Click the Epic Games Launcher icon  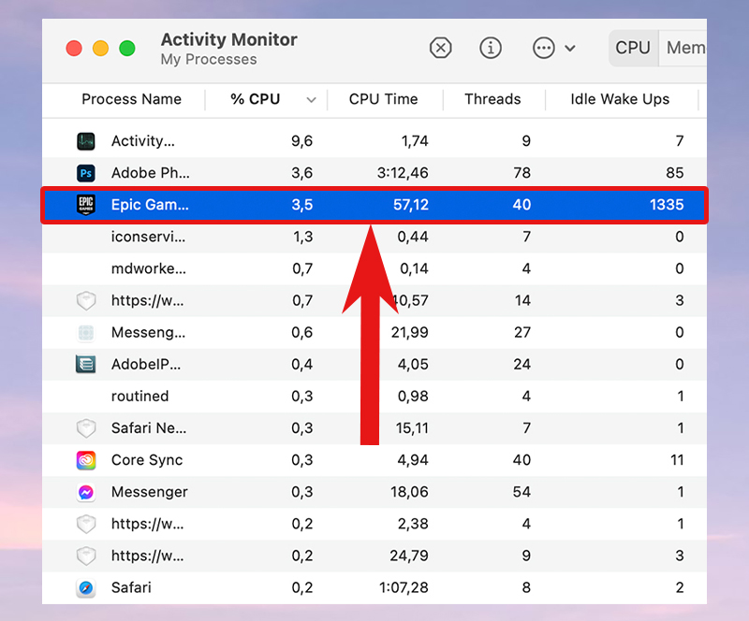pos(86,205)
